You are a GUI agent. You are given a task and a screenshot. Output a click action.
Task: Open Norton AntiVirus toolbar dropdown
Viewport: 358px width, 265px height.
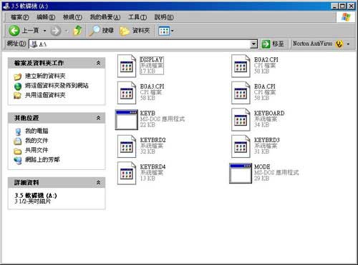click(x=348, y=44)
